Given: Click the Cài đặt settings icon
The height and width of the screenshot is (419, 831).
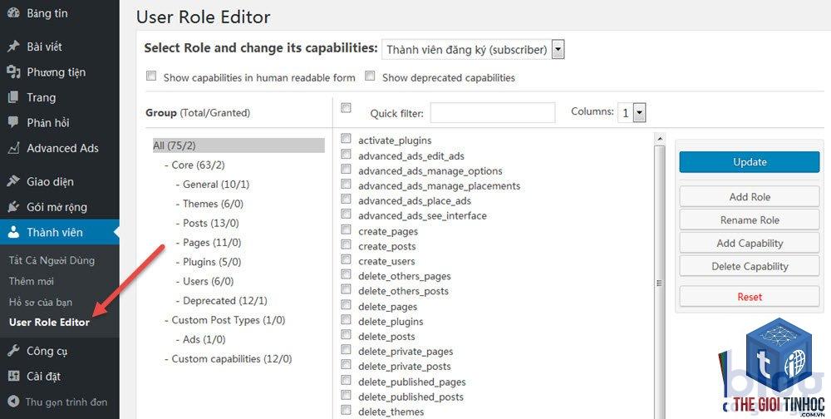Looking at the screenshot, I should 13,377.
